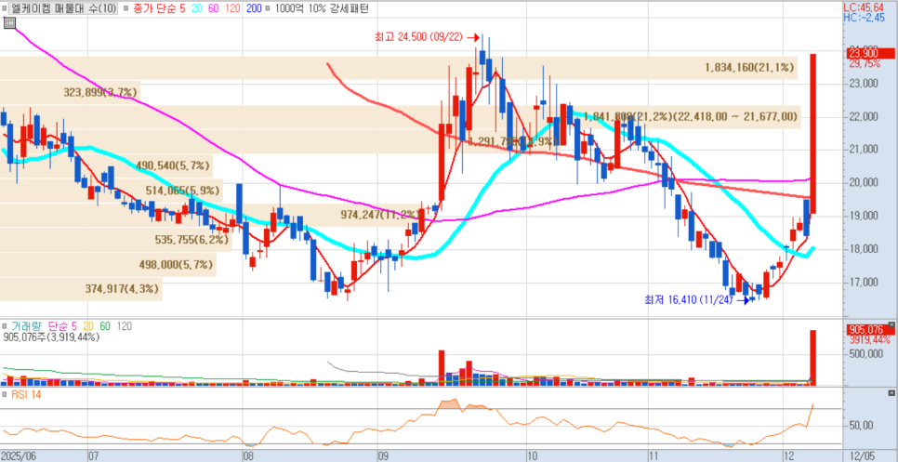Click the 19,000 price axis label

[865, 216]
